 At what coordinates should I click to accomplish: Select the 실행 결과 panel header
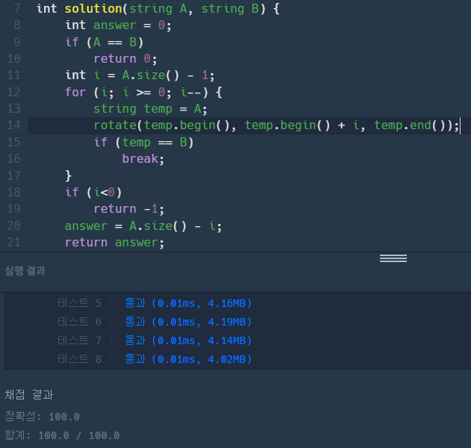25,271
